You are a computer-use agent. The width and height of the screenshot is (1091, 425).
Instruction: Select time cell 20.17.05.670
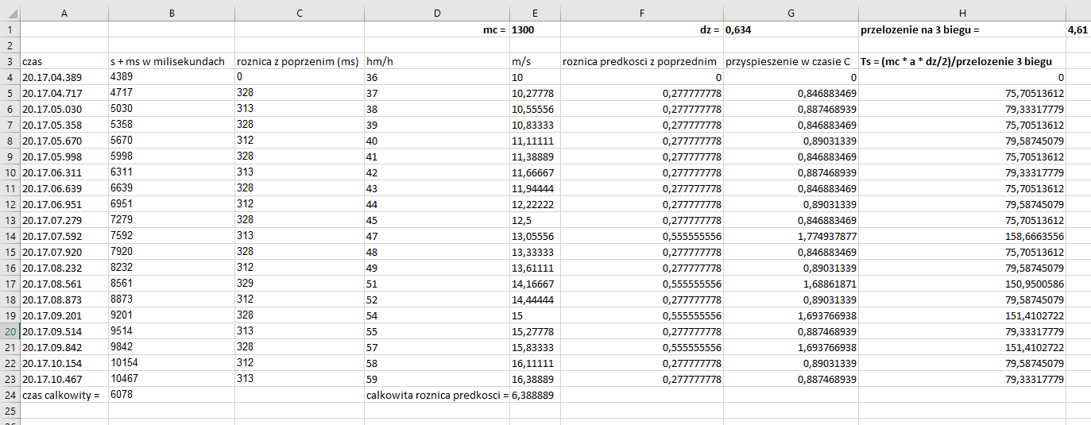tap(64, 141)
